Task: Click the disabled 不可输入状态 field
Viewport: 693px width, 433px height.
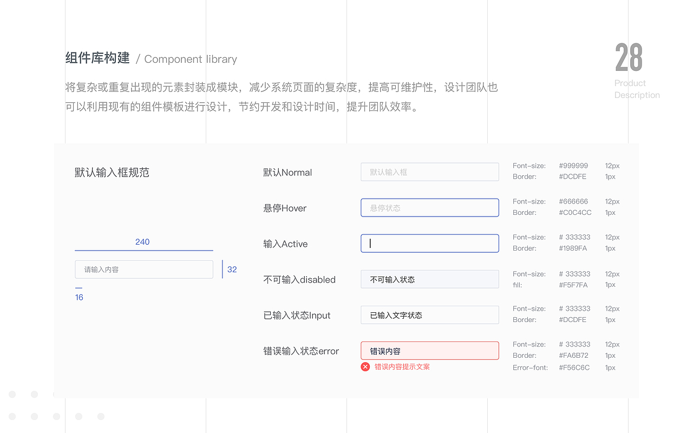Action: coord(430,279)
